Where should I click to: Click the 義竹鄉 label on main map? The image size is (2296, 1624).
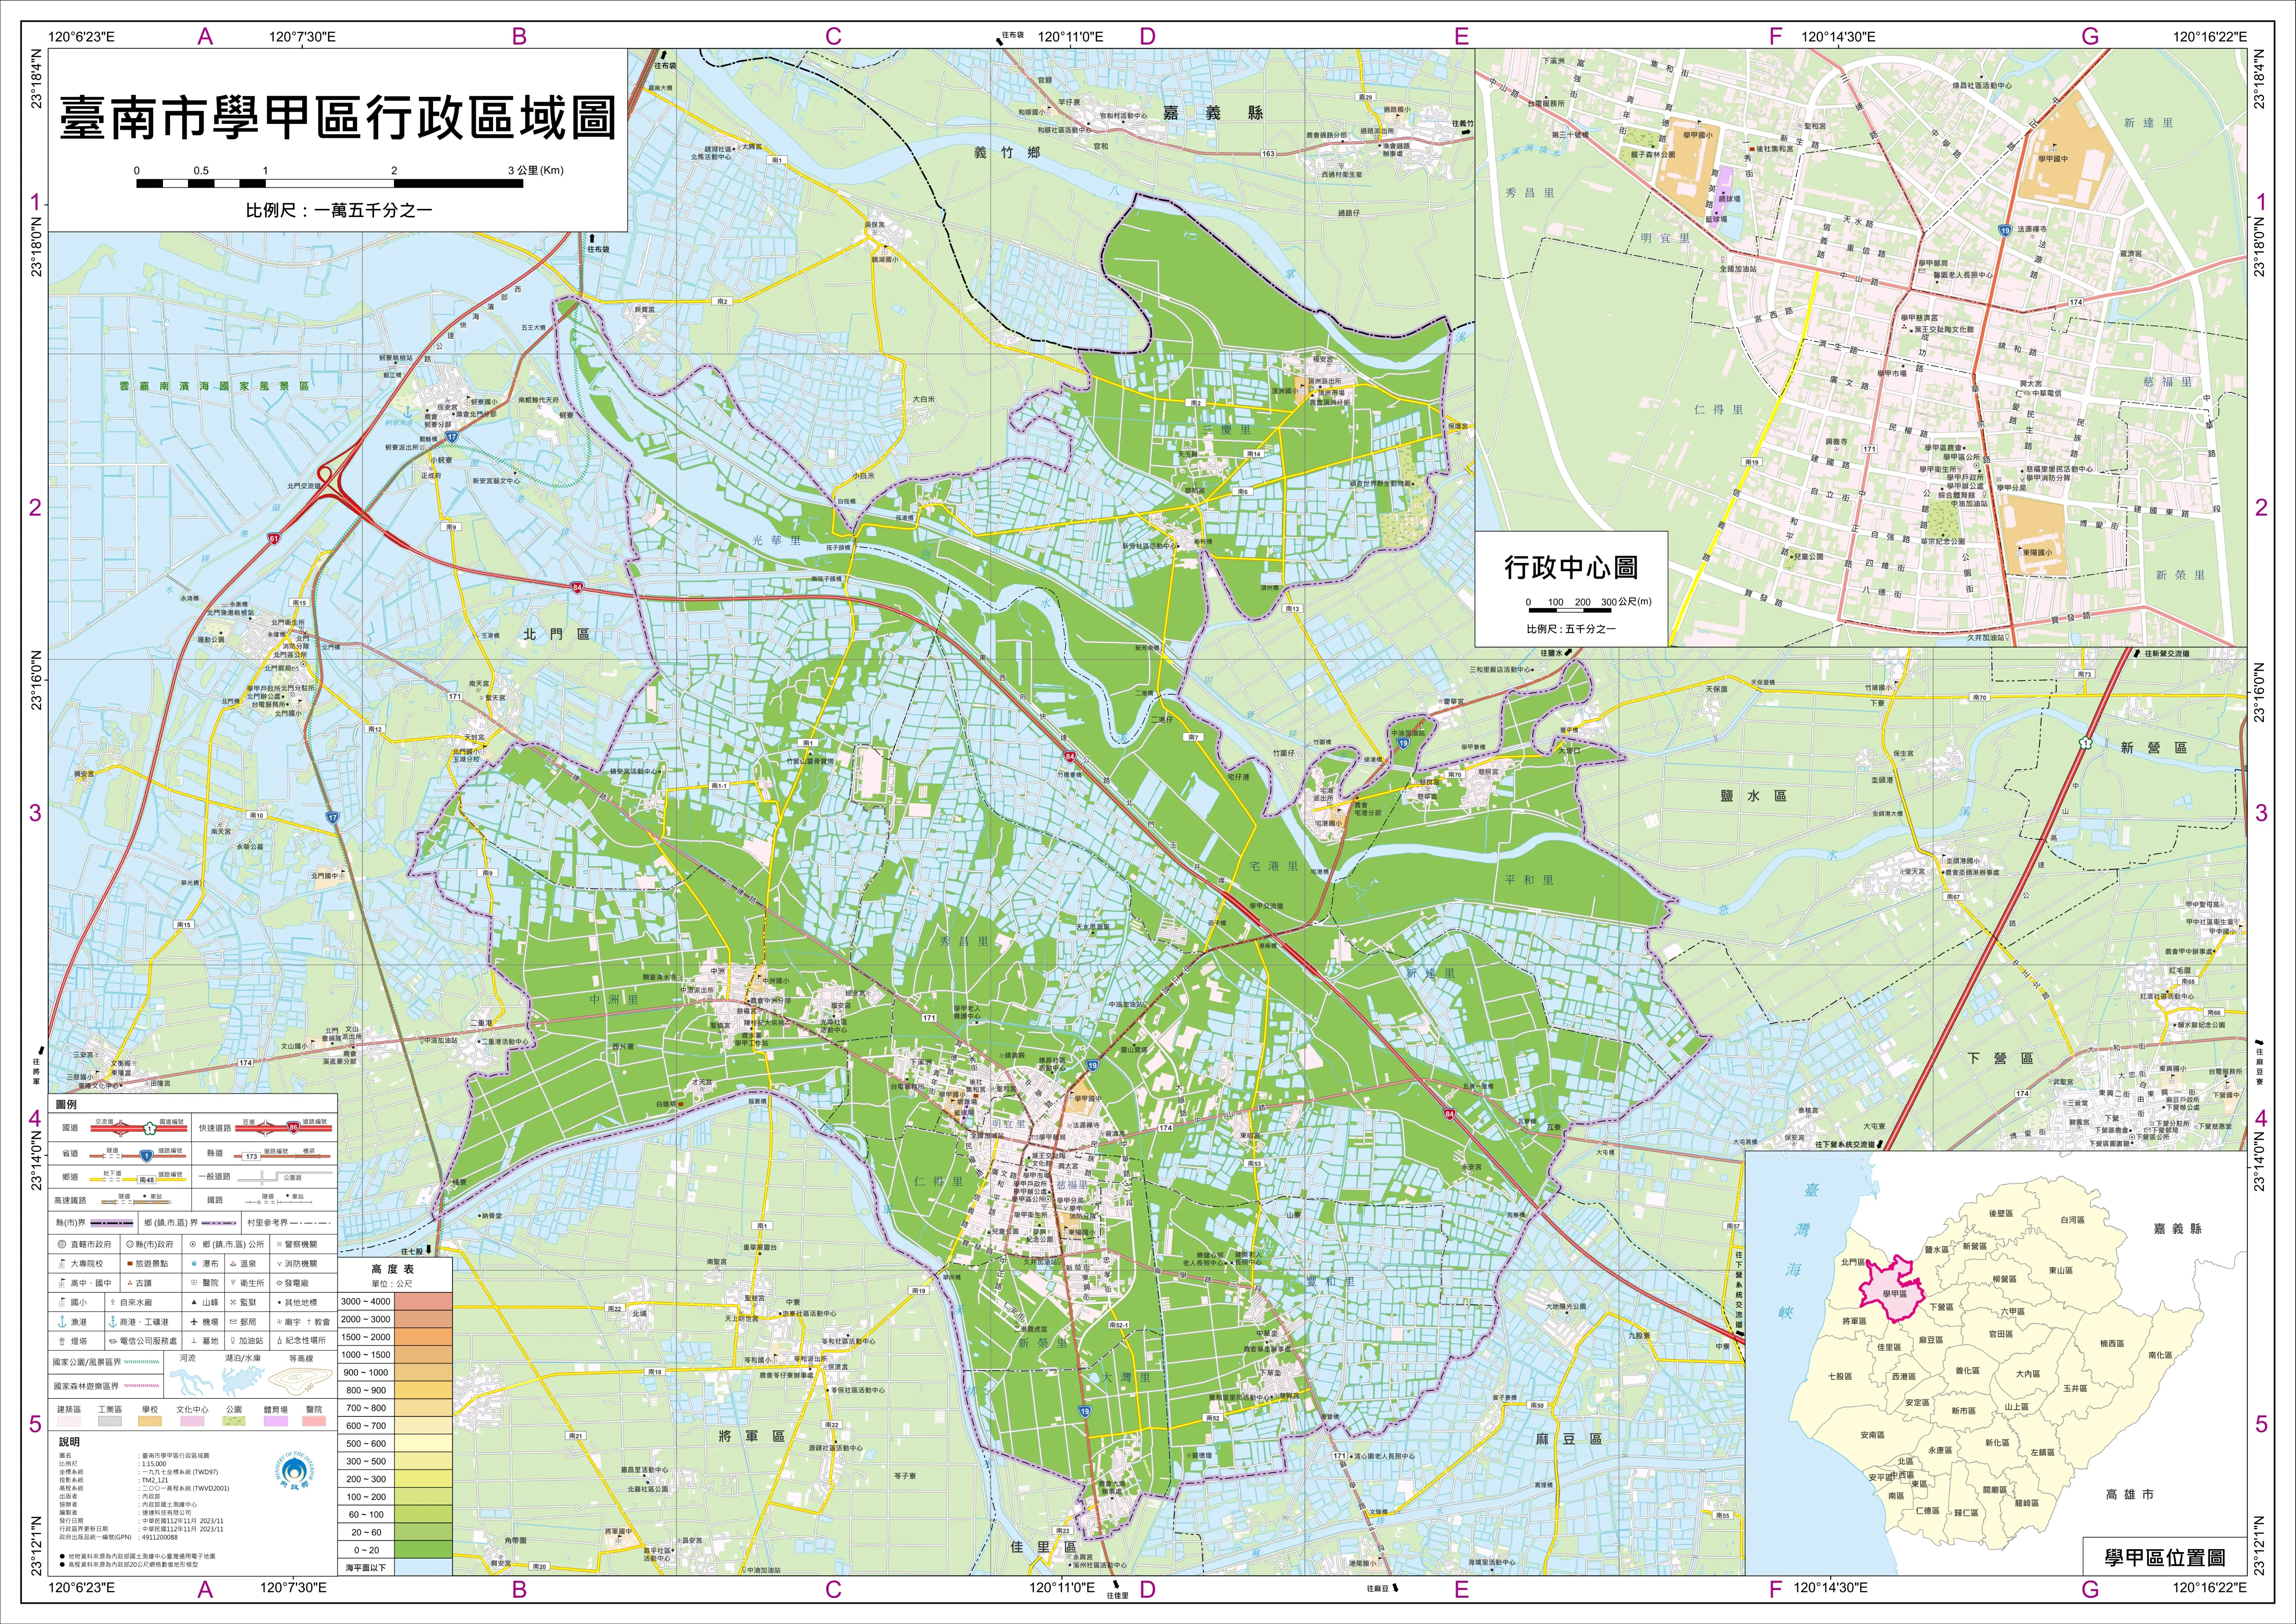(x=1006, y=153)
